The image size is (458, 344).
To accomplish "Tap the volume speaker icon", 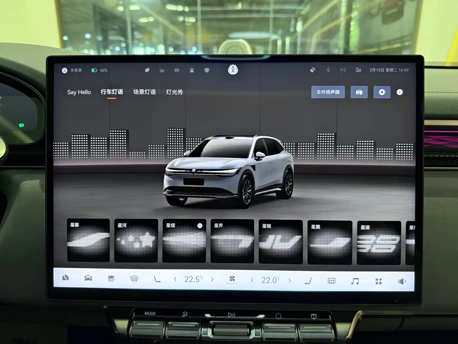I will [x=402, y=281].
